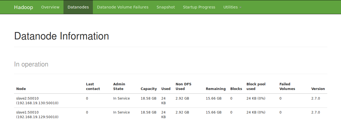This screenshot has height=131, width=341.
Task: Click In Service for slave1
Action: [x=121, y=112]
